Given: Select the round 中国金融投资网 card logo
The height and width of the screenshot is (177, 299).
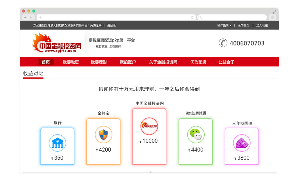Looking at the screenshot, I should [149, 126].
